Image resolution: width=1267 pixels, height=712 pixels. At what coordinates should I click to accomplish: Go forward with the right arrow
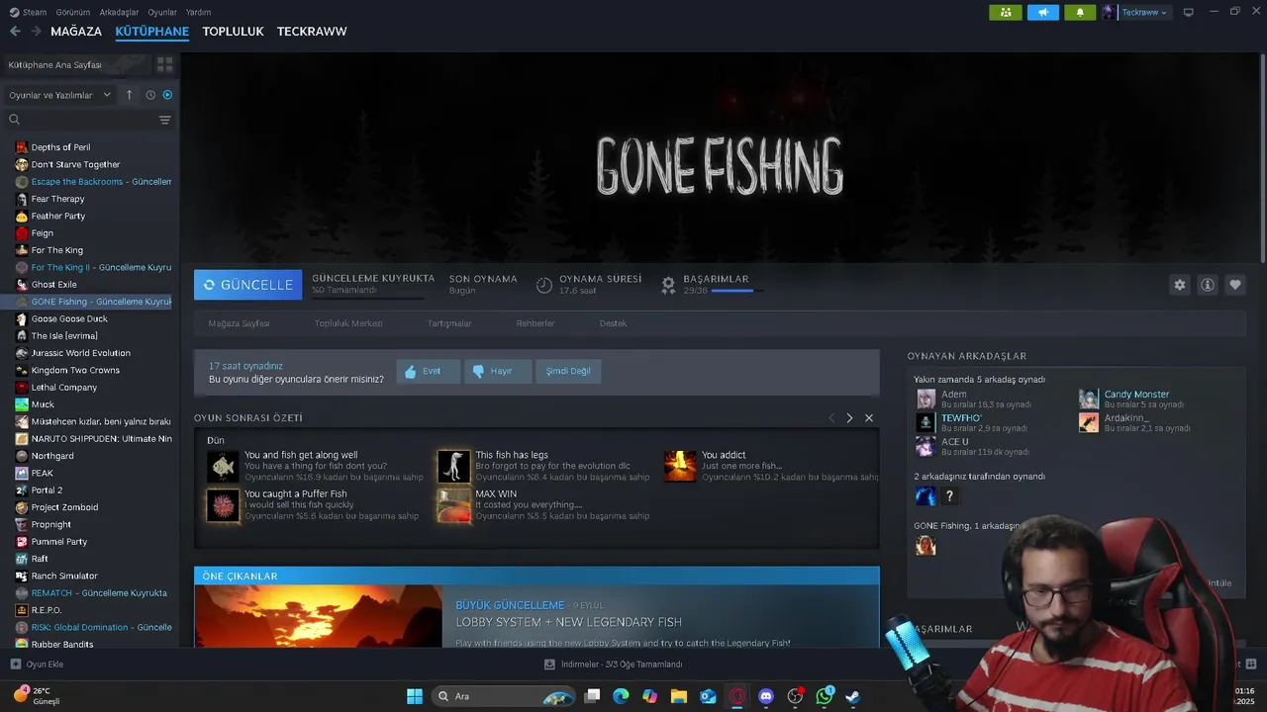(x=36, y=31)
